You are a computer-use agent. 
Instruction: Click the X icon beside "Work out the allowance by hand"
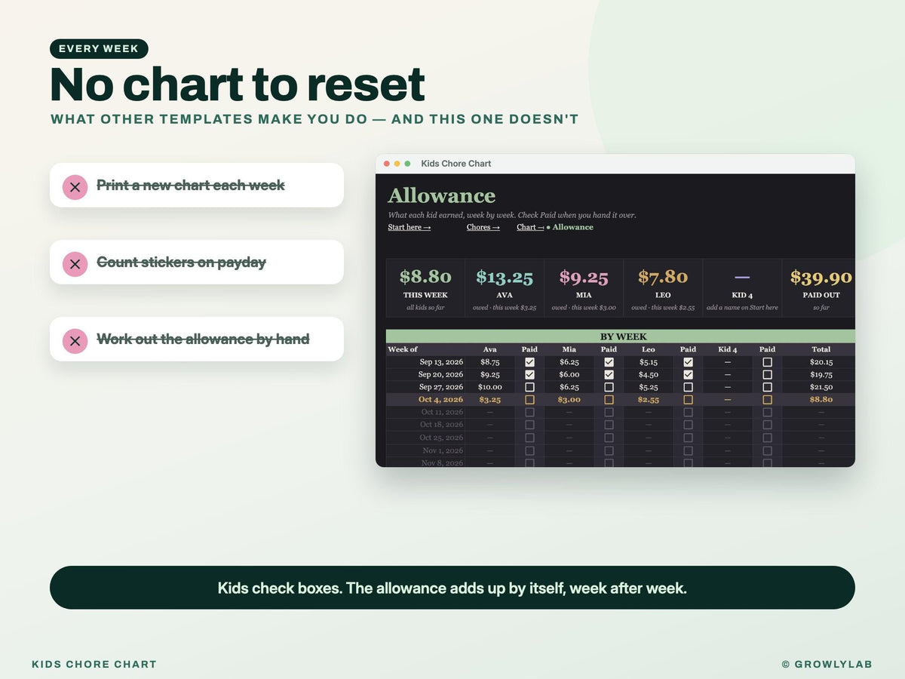75,340
